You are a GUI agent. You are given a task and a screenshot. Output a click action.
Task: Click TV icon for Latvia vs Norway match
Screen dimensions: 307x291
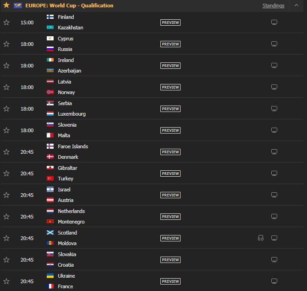pos(274,87)
